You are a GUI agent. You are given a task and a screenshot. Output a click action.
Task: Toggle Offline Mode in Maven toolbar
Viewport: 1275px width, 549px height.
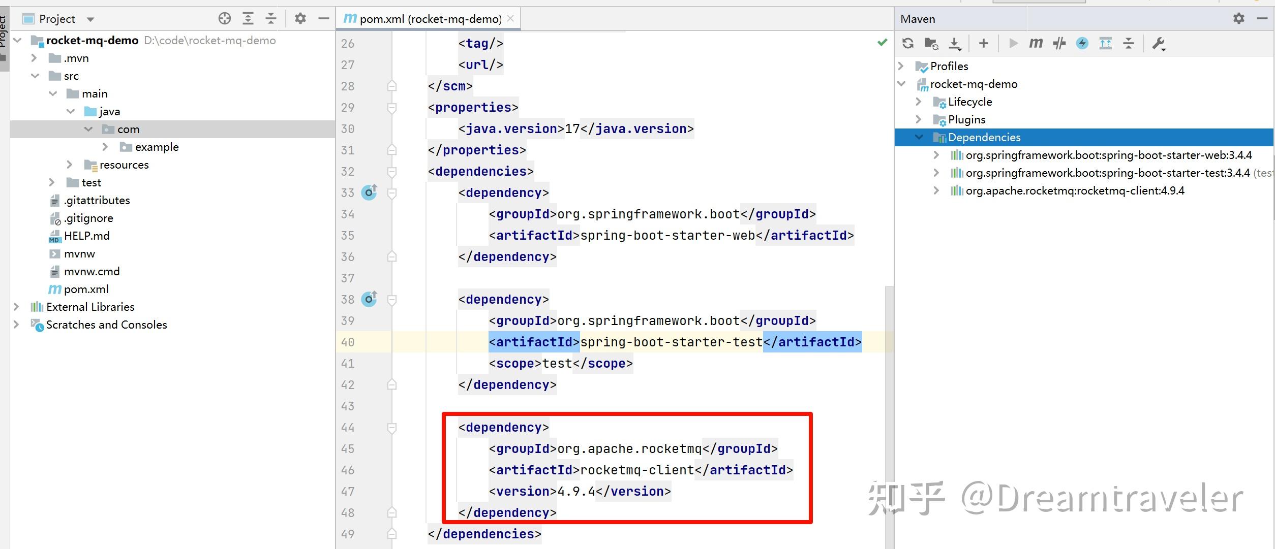coord(1082,43)
